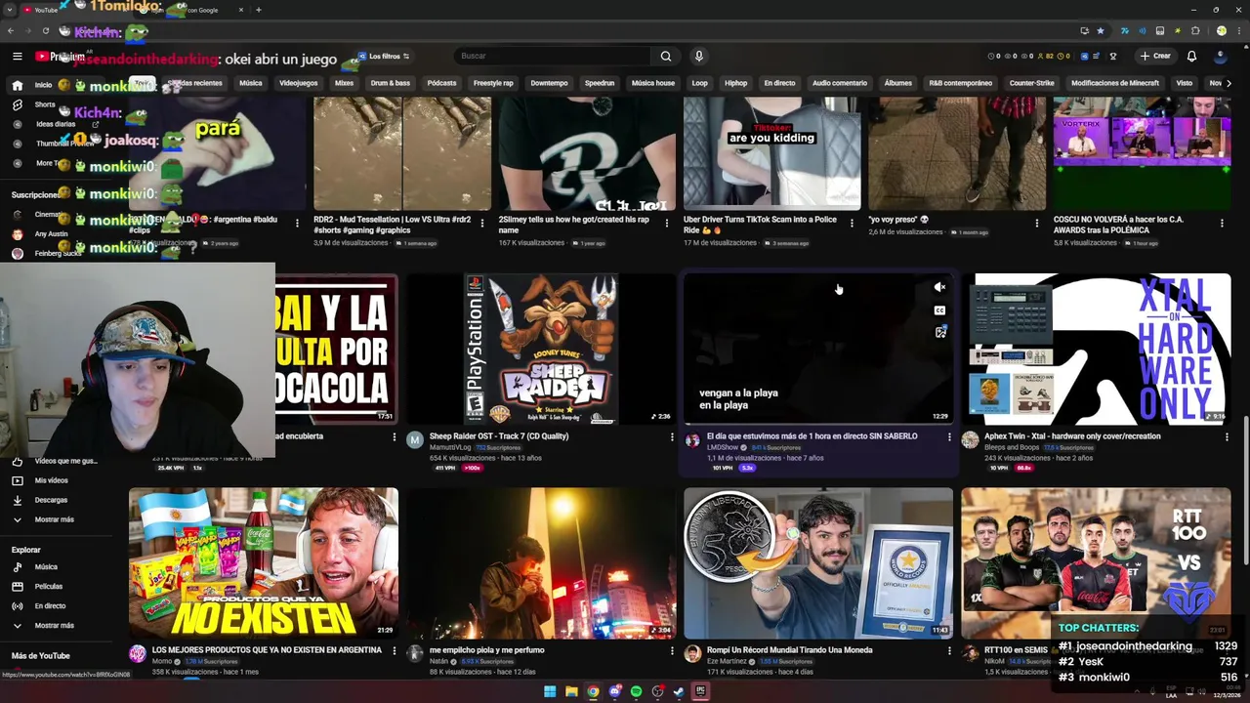Open the Chrome extensions puzzle icon

click(1194, 31)
